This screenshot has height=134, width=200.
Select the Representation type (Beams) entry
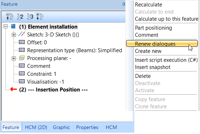click(x=75, y=50)
